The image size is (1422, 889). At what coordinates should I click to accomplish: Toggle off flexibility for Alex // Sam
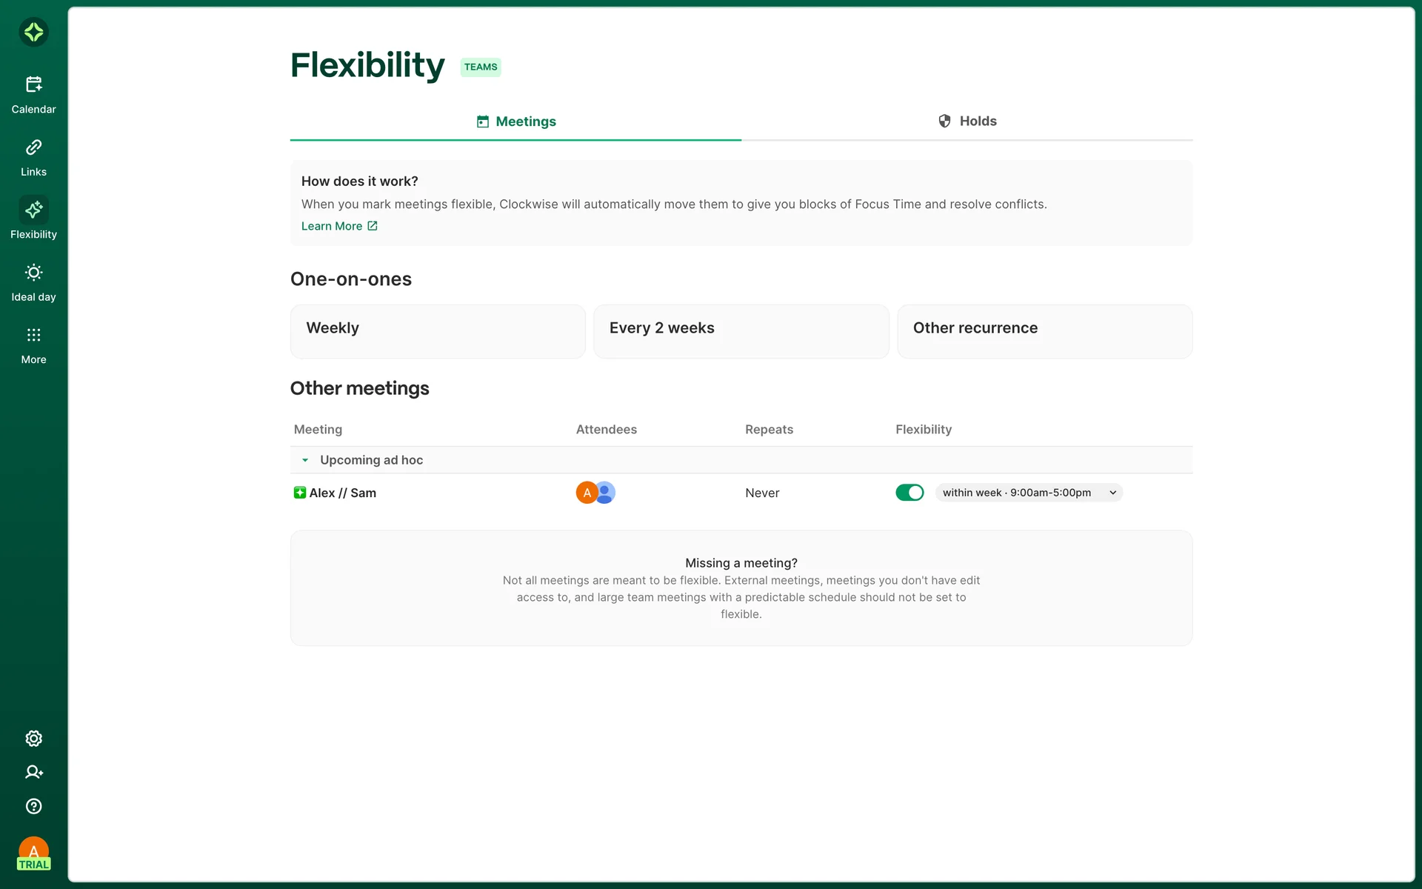909,493
